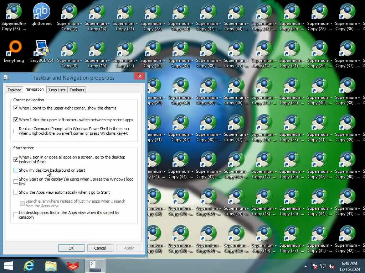Image resolution: width=365 pixels, height=273 pixels.
Task: Select the Navigation tab
Action: (35, 89)
